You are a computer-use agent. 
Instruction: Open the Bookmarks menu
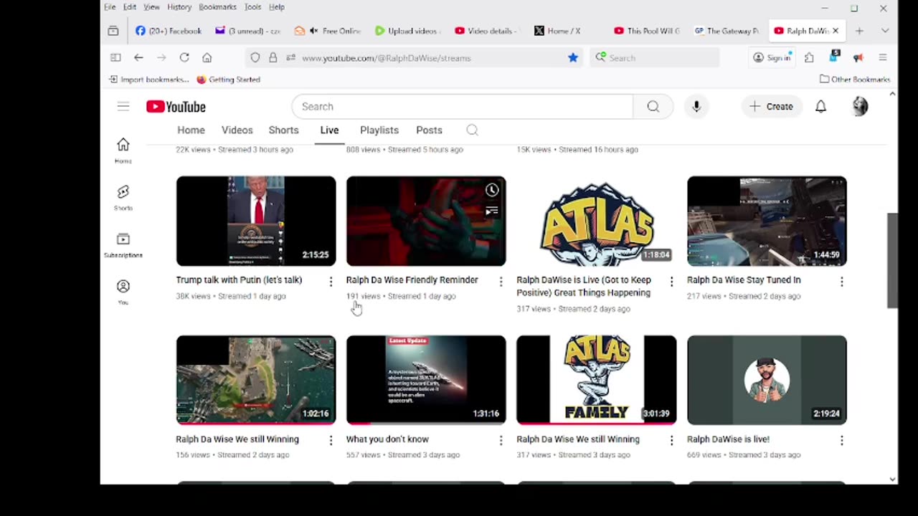pyautogui.click(x=217, y=6)
